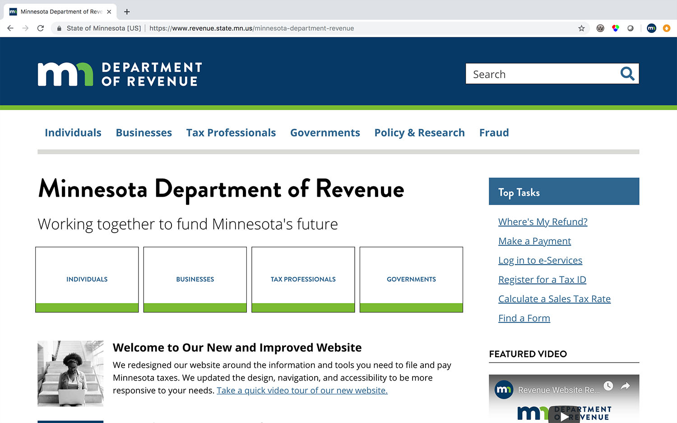This screenshot has height=423, width=677.
Task: Open the Fraud navigation menu
Action: point(494,133)
